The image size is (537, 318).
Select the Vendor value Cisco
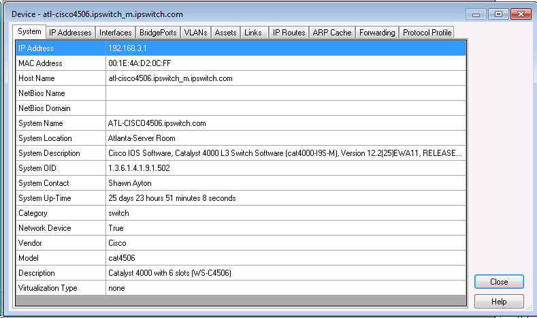pos(286,243)
